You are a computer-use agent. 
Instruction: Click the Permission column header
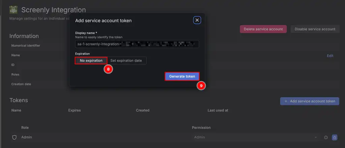coord(201,128)
